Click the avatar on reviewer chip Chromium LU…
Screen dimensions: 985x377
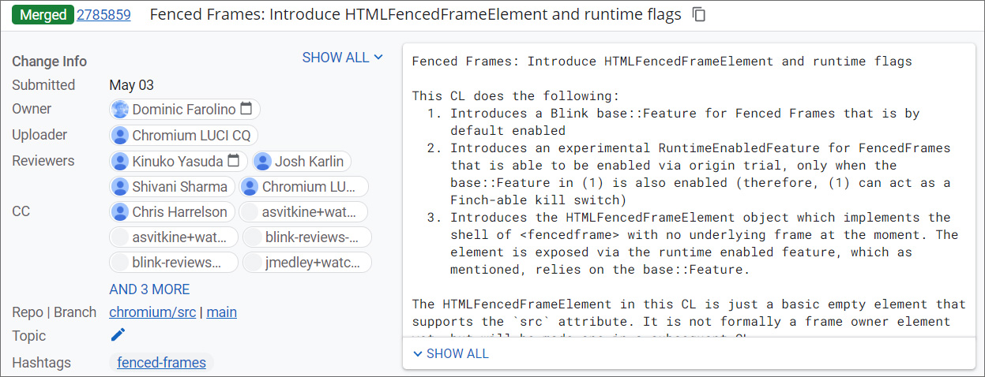click(250, 187)
